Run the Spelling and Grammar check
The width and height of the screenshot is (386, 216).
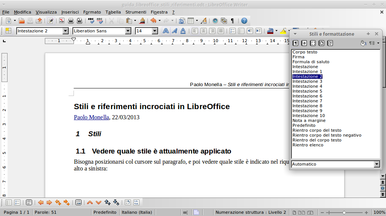pos(91,21)
